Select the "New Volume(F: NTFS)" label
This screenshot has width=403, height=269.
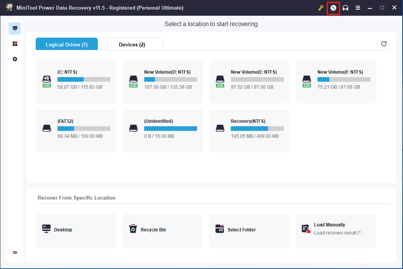pos(340,72)
